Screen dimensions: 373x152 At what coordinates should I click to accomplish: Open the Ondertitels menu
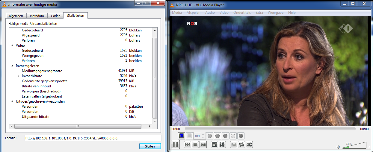[x=242, y=13]
